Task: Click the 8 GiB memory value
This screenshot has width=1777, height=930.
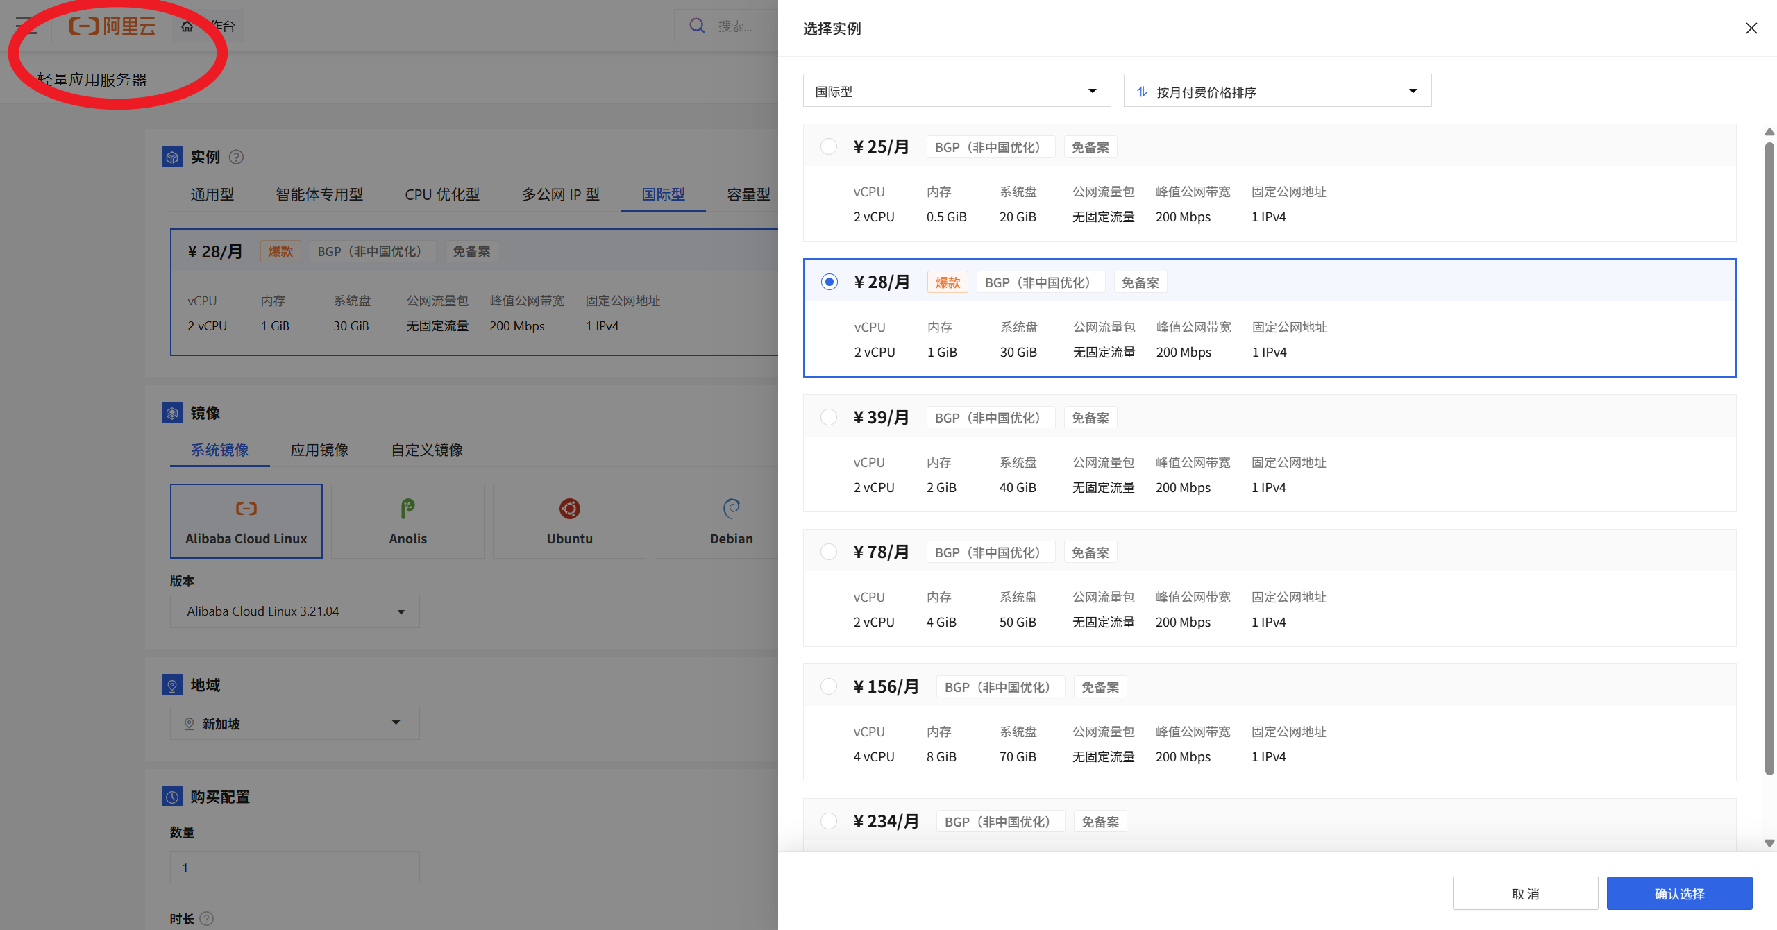Action: click(941, 756)
